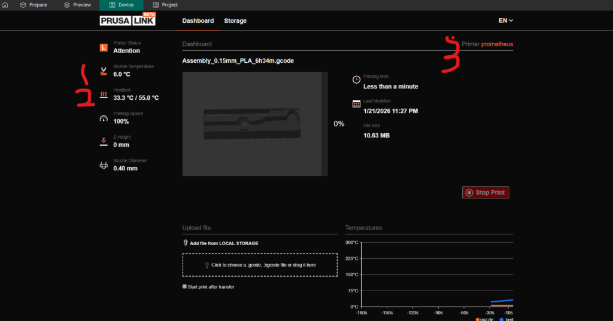The height and width of the screenshot is (321, 613).
Task: Click the gcode file drop zone
Action: (x=260, y=265)
